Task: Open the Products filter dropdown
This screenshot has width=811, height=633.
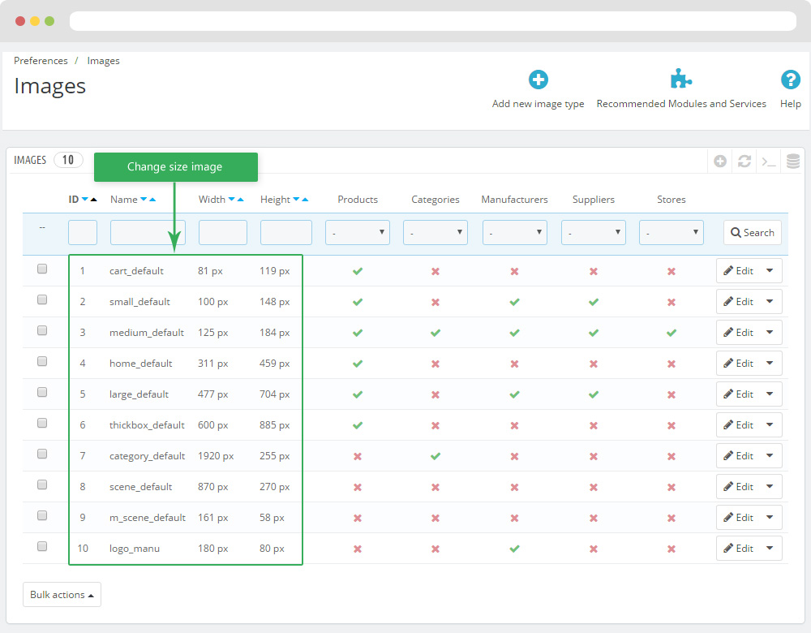Action: [x=358, y=233]
